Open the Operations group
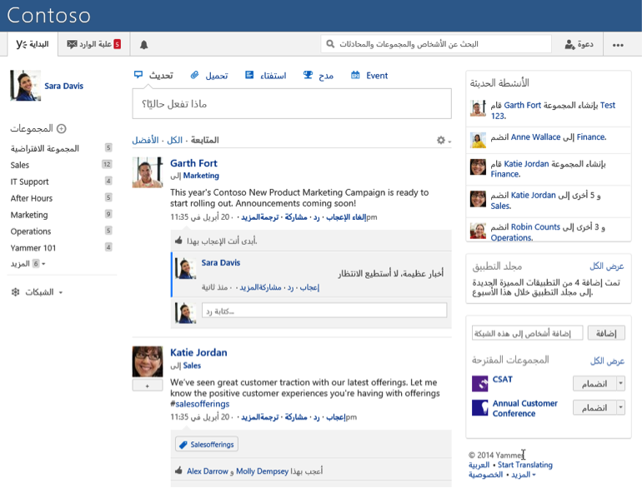 31,232
